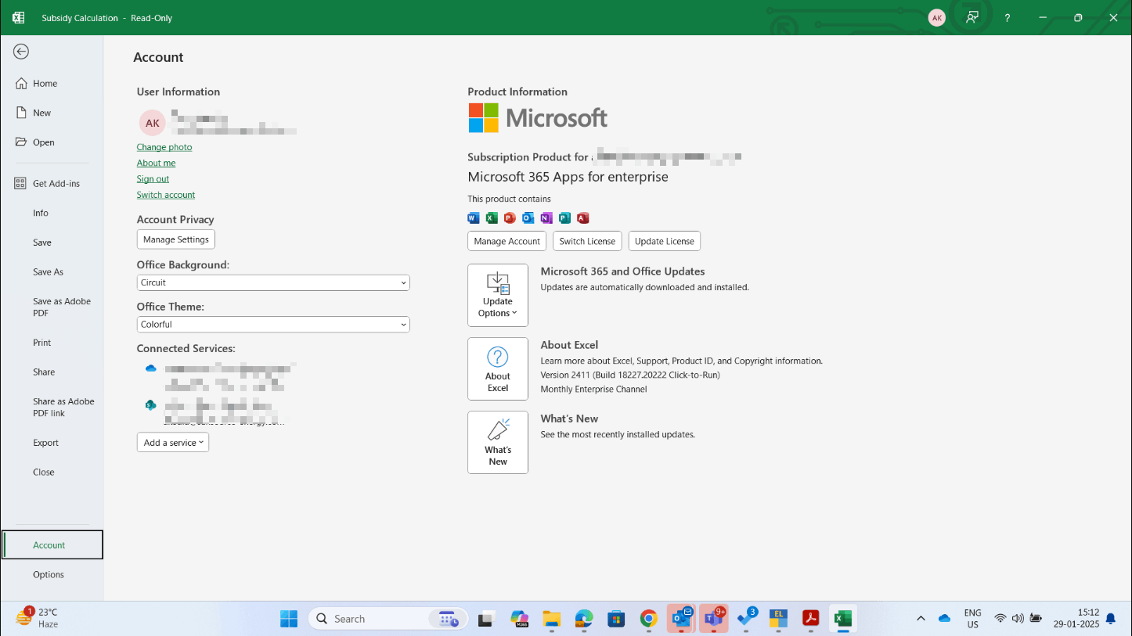Image resolution: width=1132 pixels, height=636 pixels.
Task: Open Microsoft Store from the taskbar
Action: (616, 619)
